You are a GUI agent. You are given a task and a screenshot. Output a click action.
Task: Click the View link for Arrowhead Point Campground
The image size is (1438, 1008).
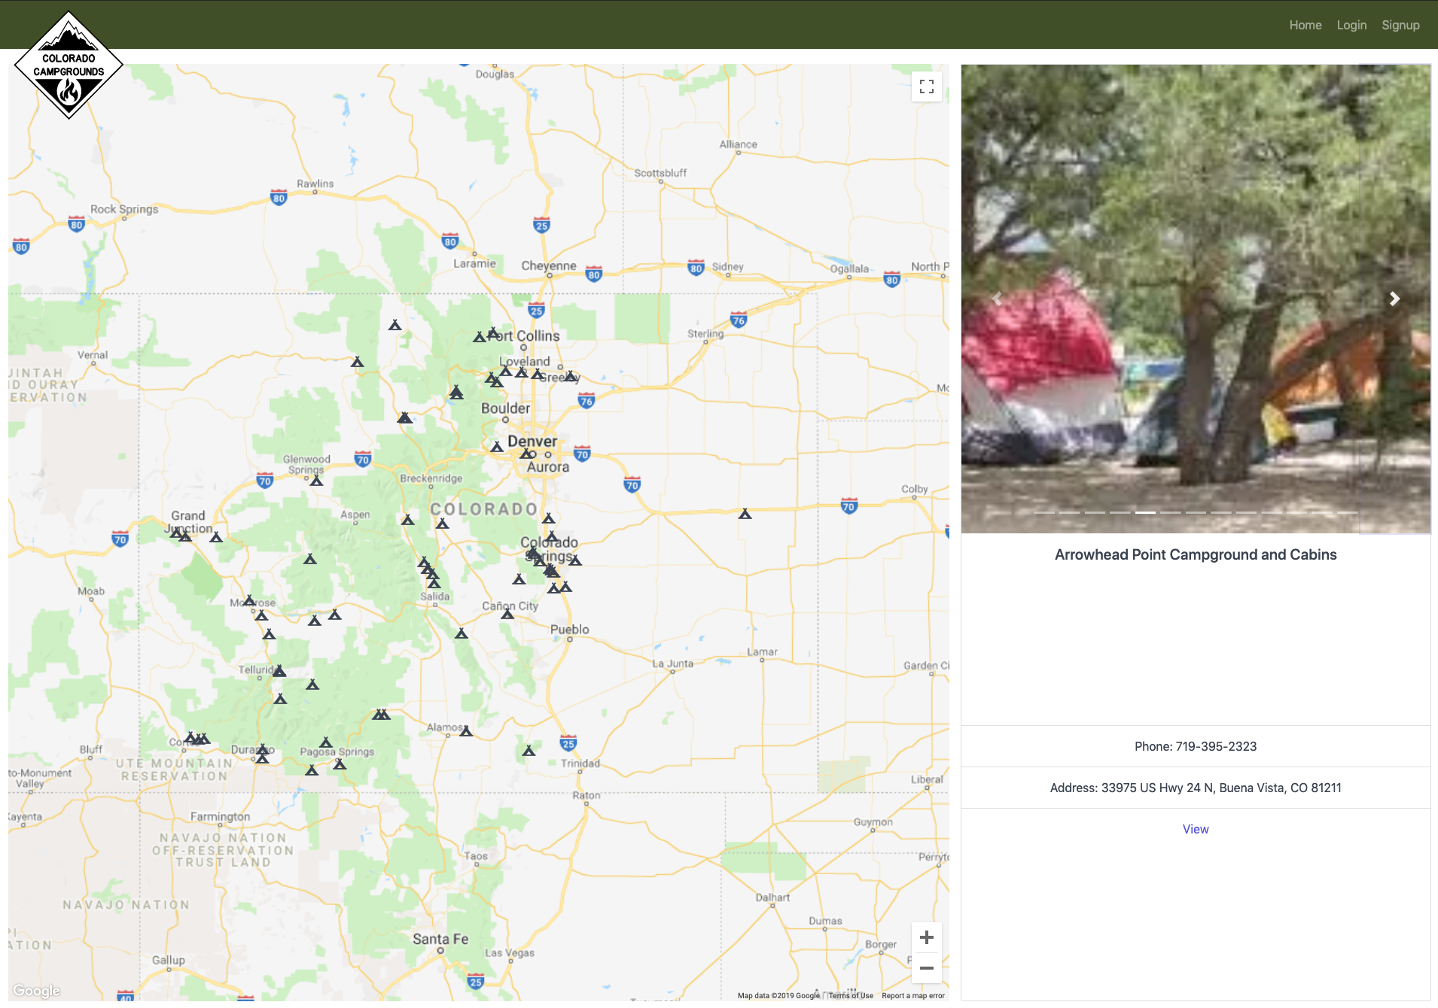(x=1196, y=828)
